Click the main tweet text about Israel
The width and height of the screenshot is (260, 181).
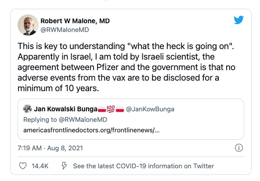(126, 67)
